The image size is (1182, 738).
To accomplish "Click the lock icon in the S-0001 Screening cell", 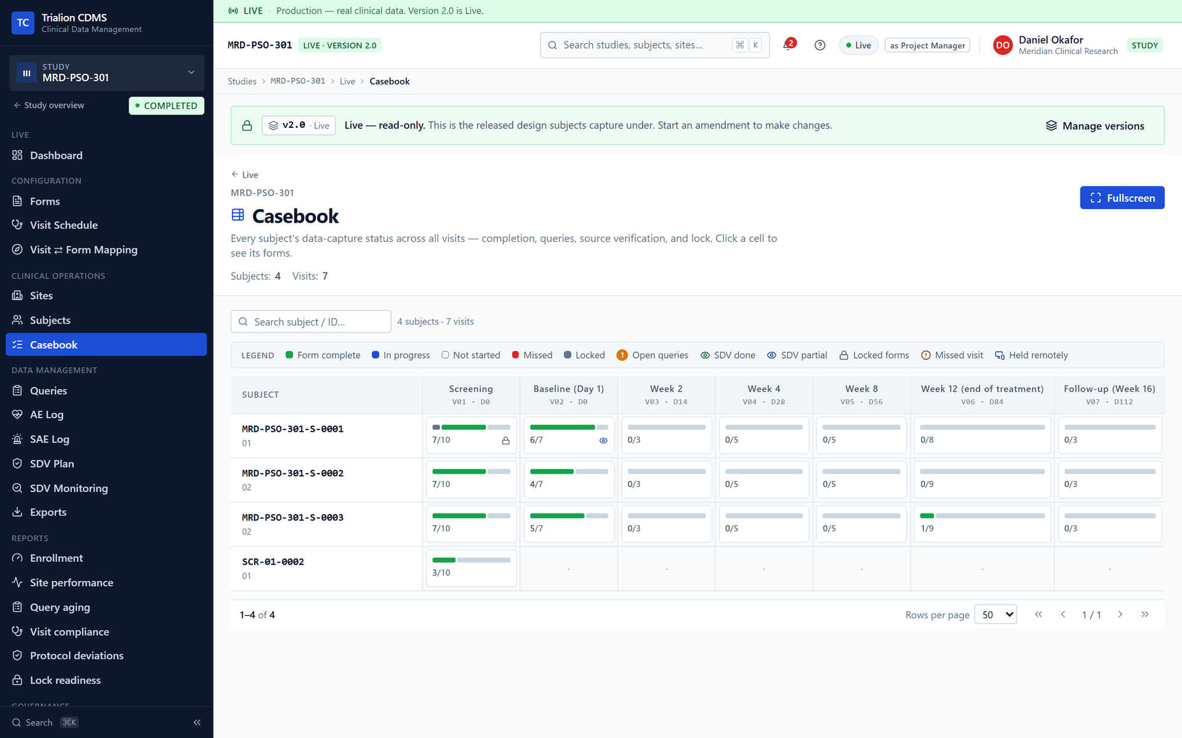I will coord(505,440).
